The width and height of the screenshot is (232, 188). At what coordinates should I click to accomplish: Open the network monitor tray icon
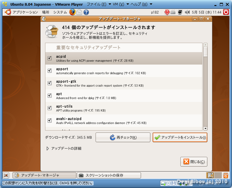(x=180, y=12)
